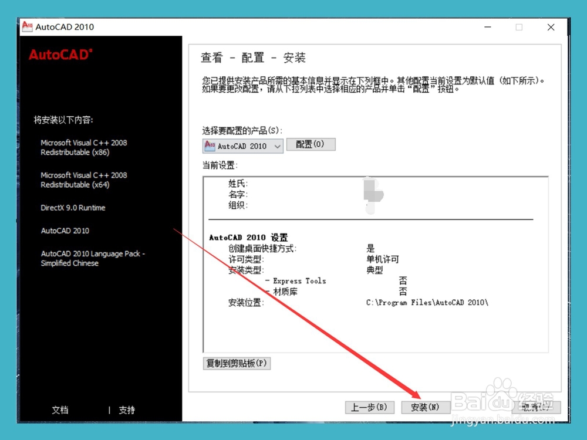The height and width of the screenshot is (440, 587).
Task: Click the Microsoft Visual C++ 2008 (x86) entry
Action: pos(84,147)
